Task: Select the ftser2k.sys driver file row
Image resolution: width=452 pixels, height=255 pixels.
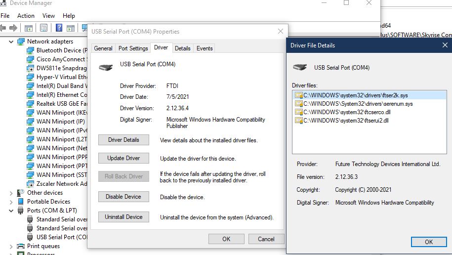Action: coord(370,95)
